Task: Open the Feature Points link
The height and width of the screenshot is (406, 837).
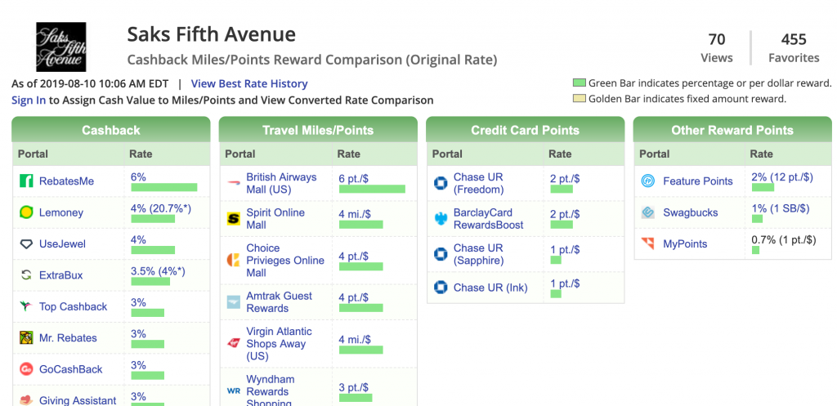Action: click(x=698, y=181)
